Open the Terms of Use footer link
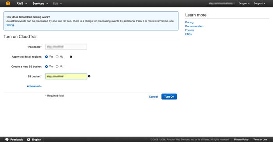This screenshot has width=273, height=142. point(260,140)
